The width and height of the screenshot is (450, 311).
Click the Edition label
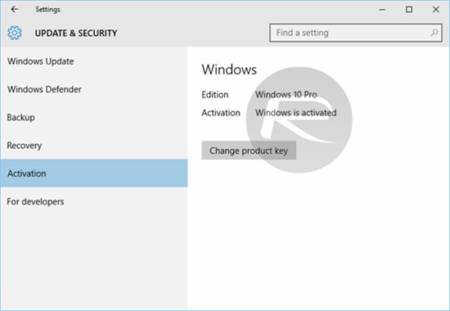[215, 94]
